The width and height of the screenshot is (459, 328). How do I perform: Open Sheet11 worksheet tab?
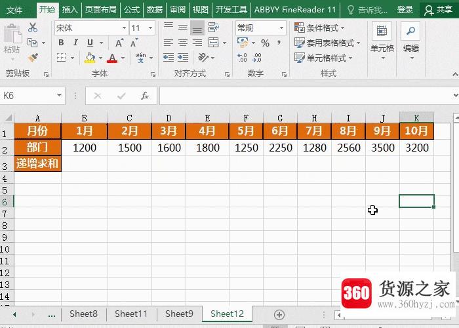click(x=131, y=314)
